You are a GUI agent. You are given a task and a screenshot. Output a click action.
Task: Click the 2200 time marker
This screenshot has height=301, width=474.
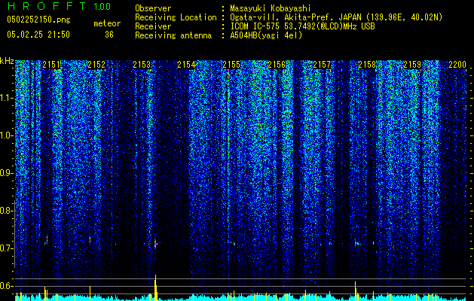point(457,65)
